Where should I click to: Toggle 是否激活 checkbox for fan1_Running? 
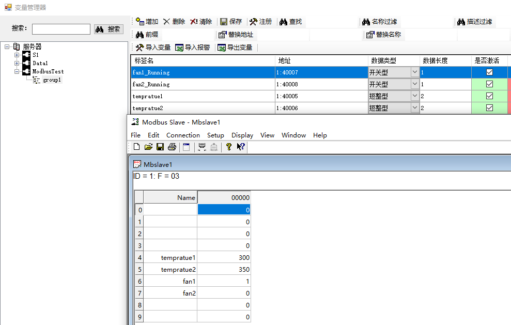click(489, 72)
